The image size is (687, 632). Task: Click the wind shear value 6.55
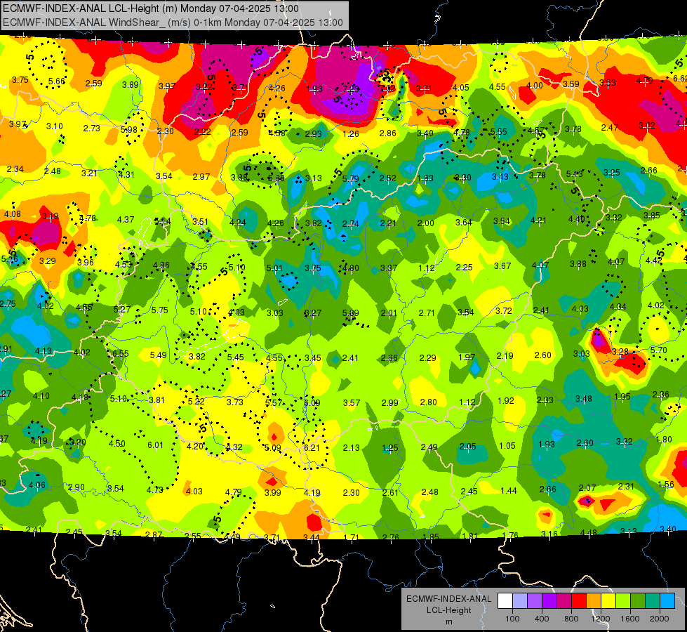[x=121, y=353]
